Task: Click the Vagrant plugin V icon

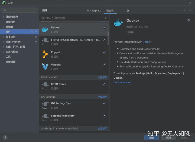Action: tap(45, 66)
